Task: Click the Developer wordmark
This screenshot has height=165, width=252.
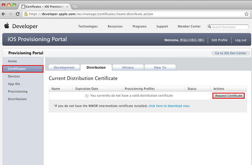Action: pos(25,26)
